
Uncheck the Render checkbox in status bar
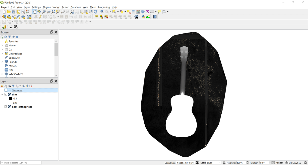click(x=273, y=163)
